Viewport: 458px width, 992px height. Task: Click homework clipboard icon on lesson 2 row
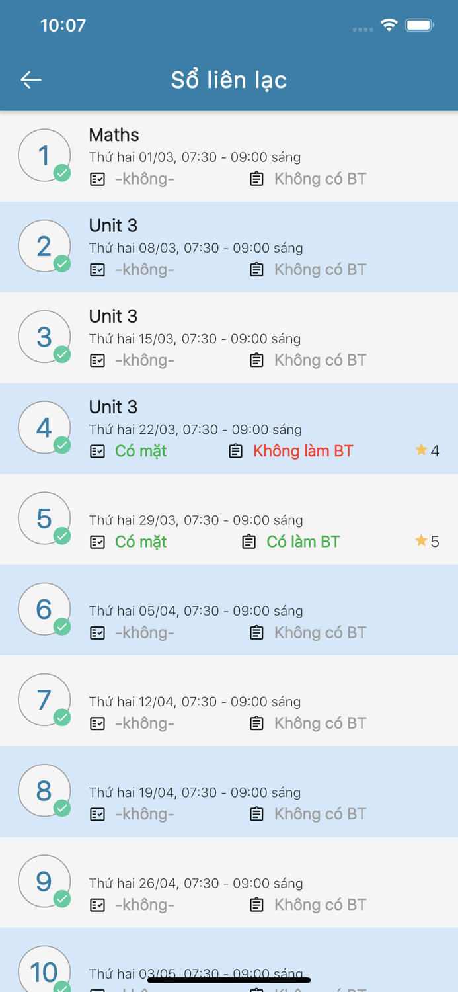256,270
